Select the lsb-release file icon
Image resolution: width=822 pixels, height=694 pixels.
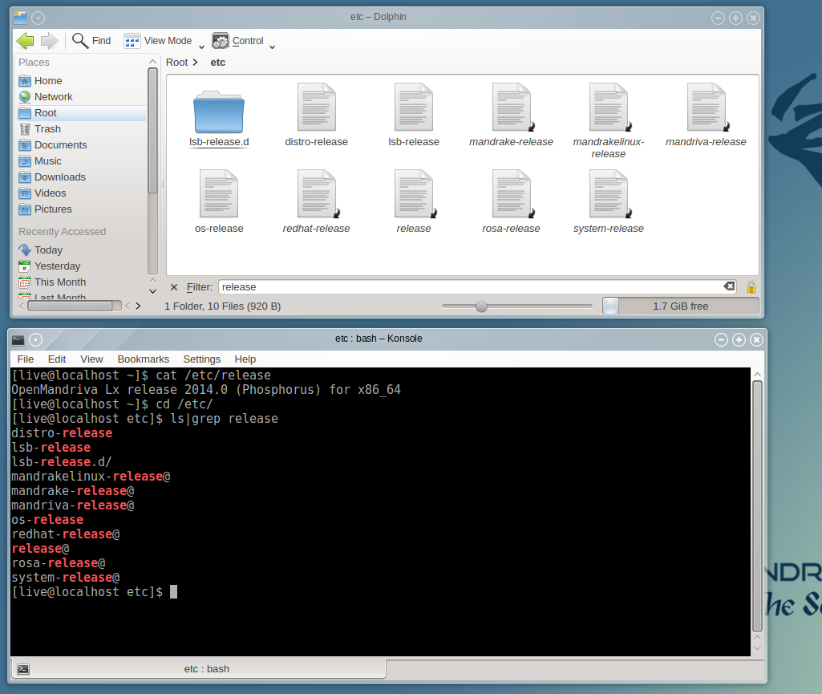[x=414, y=107]
